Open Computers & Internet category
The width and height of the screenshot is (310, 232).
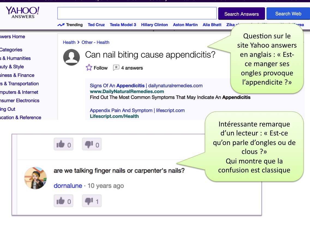19,92
